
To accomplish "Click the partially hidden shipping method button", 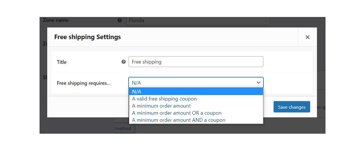I will click(x=125, y=128).
